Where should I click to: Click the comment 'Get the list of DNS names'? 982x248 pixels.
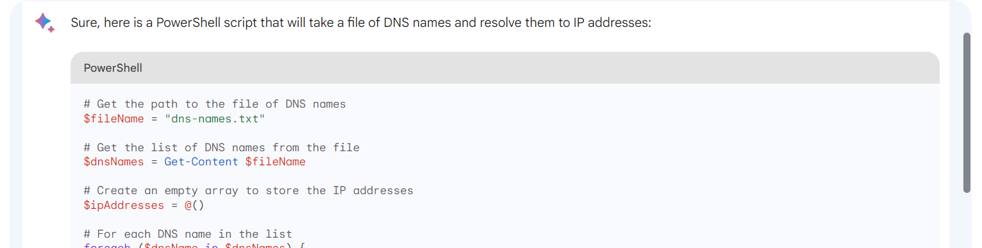[x=221, y=147]
